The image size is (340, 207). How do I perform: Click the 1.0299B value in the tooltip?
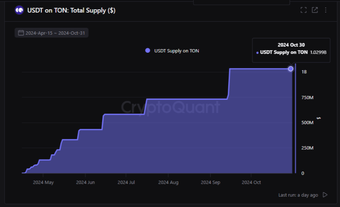tap(318, 52)
